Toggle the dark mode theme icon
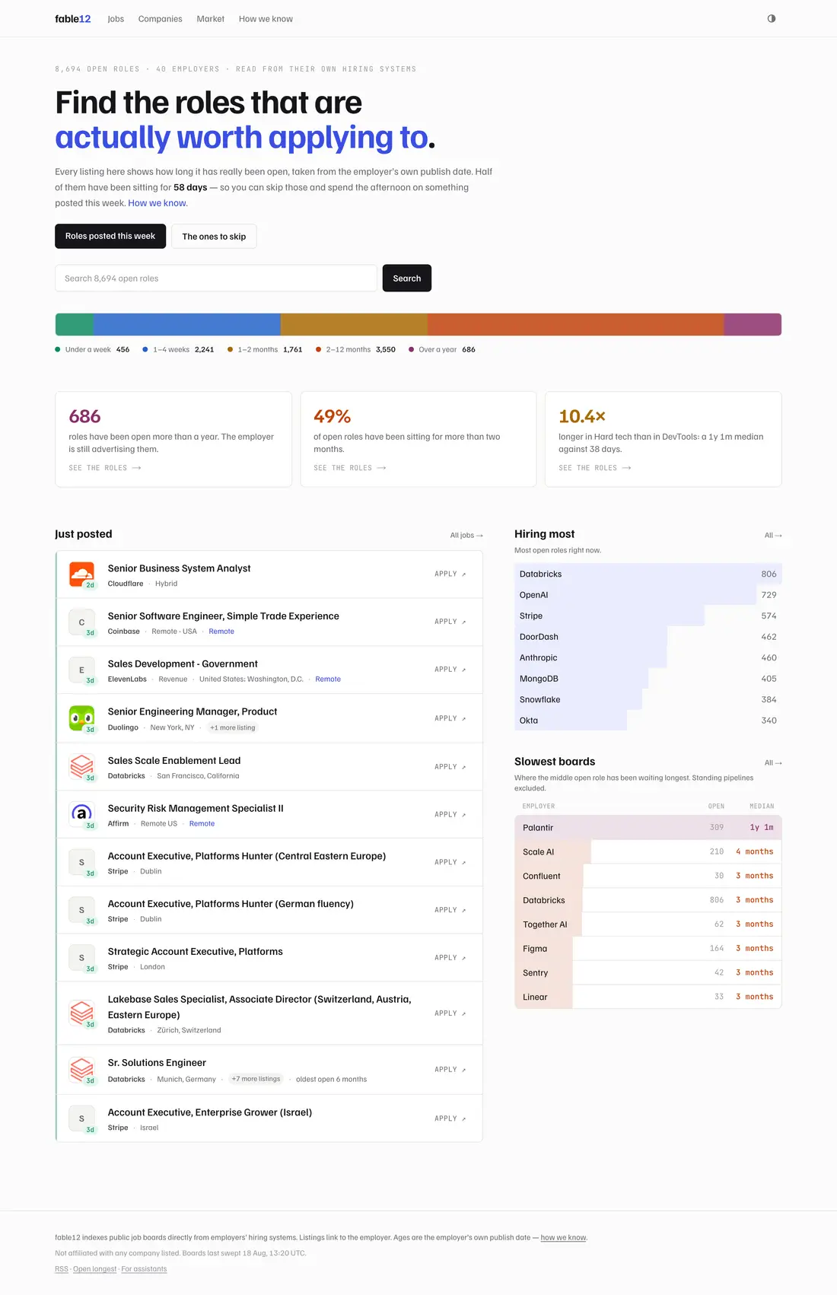 772,18
